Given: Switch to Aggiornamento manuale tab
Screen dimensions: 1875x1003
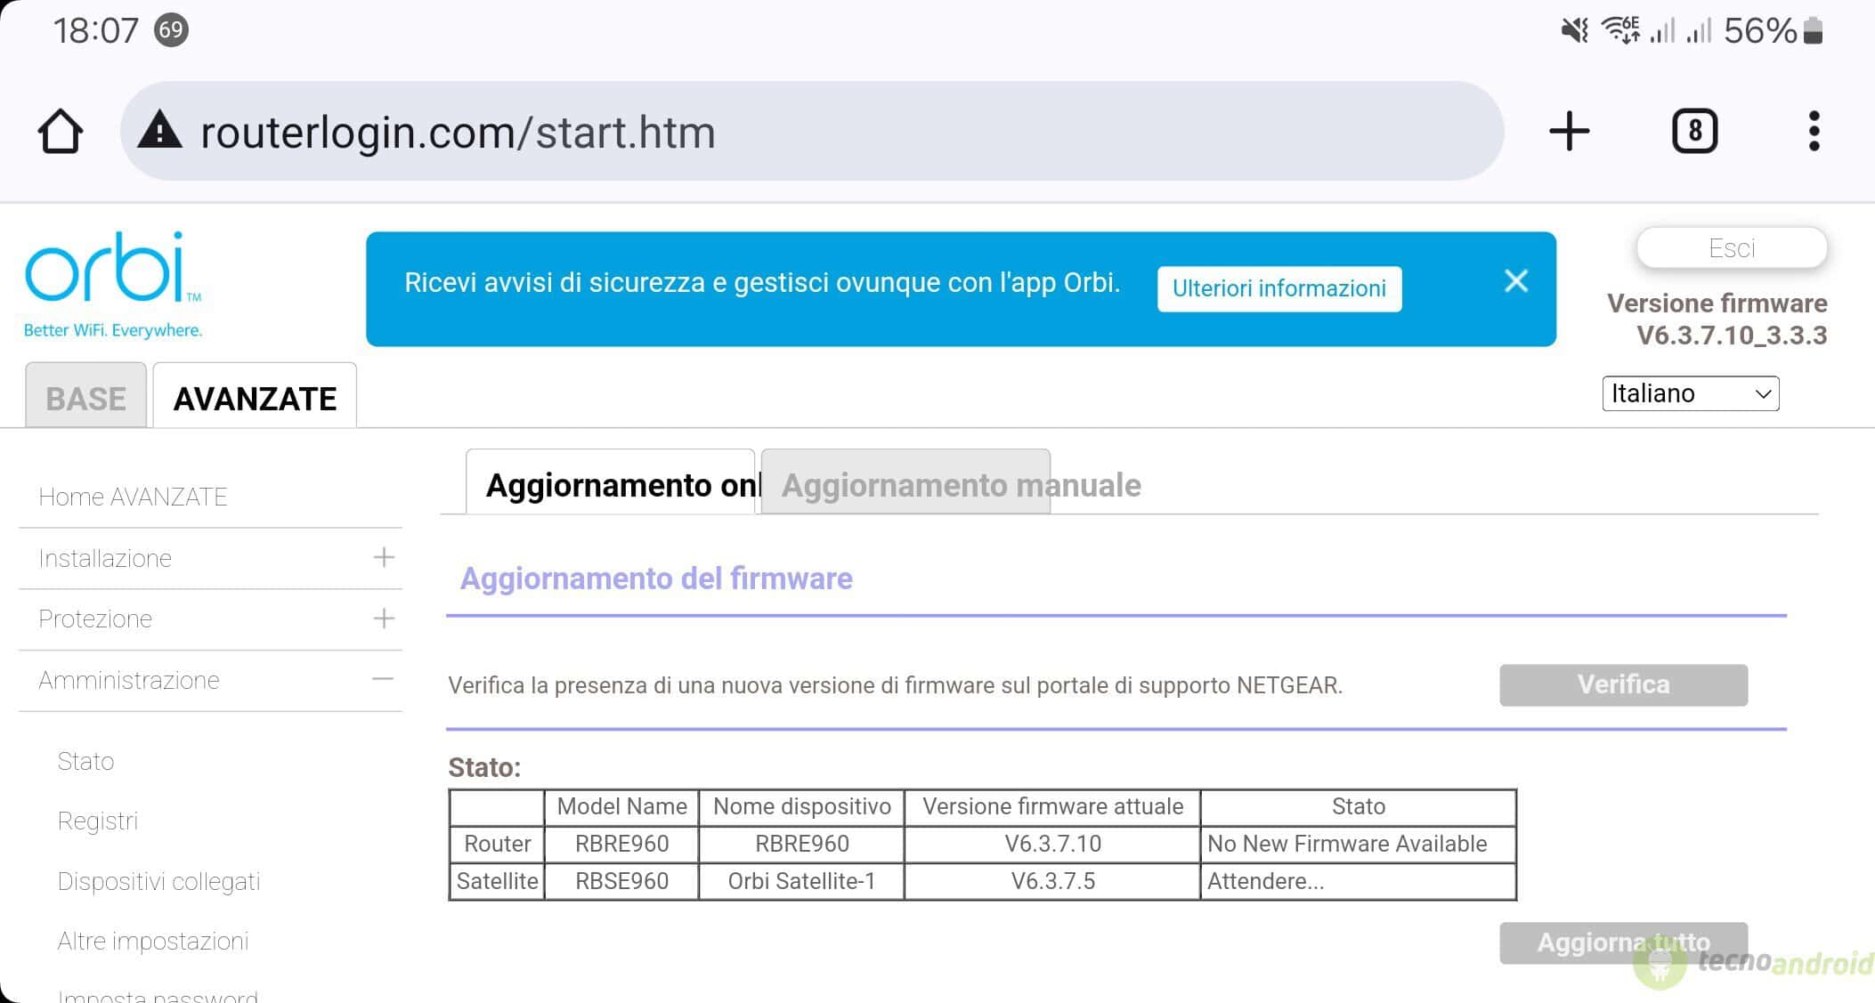Looking at the screenshot, I should tap(906, 483).
